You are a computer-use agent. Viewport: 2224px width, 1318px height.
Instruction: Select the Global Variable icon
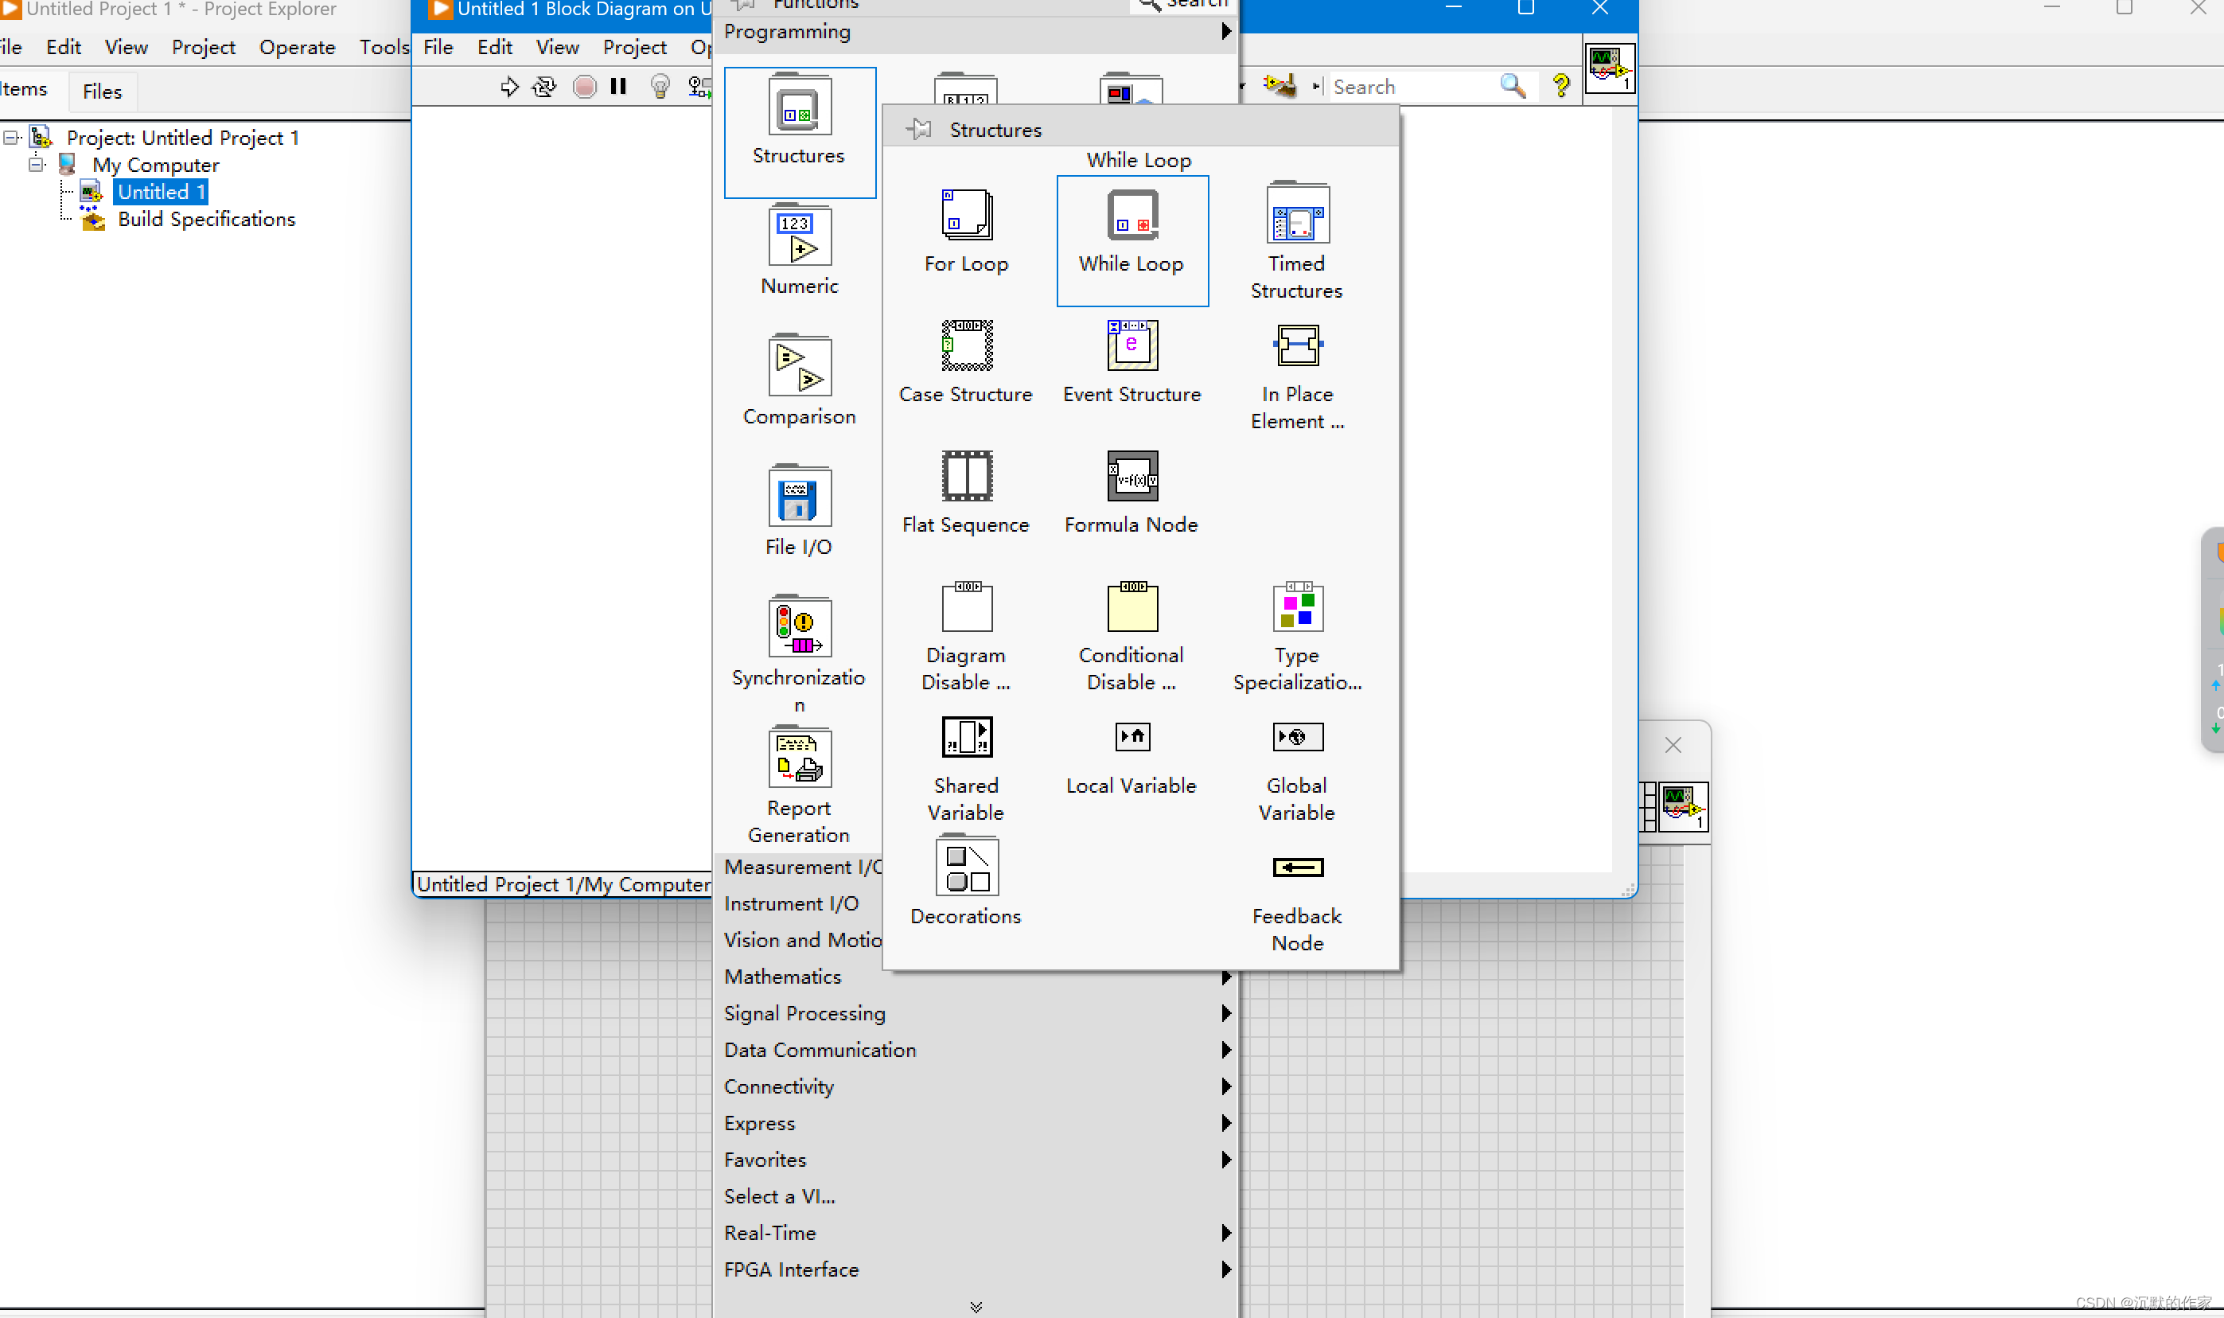[x=1297, y=737]
